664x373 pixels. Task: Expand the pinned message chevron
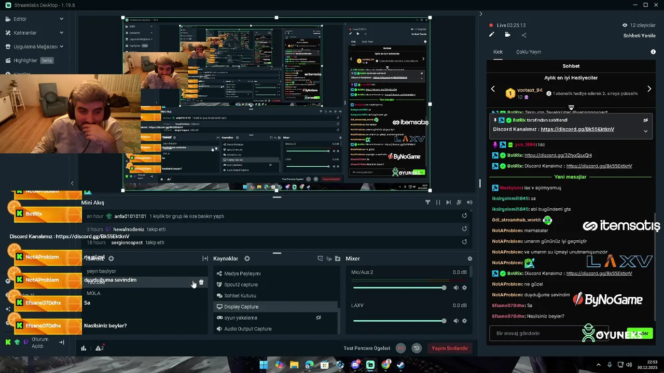[x=646, y=131]
